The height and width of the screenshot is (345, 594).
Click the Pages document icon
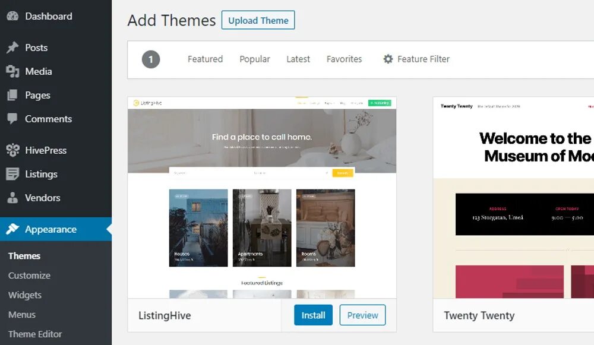pos(12,95)
